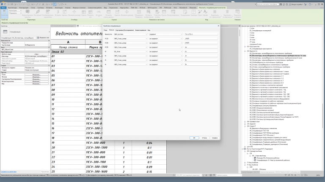Open operator dropdown beside value 2 МОП
Screen dimensions: 325x182
pos(165,43)
